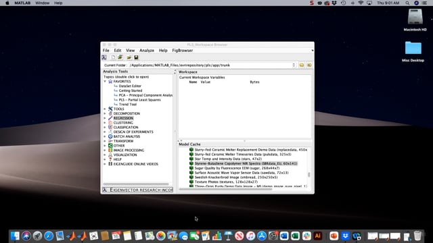This screenshot has height=243, width=433.
Task: Expand the CLUSTERING tree node
Action: point(105,123)
